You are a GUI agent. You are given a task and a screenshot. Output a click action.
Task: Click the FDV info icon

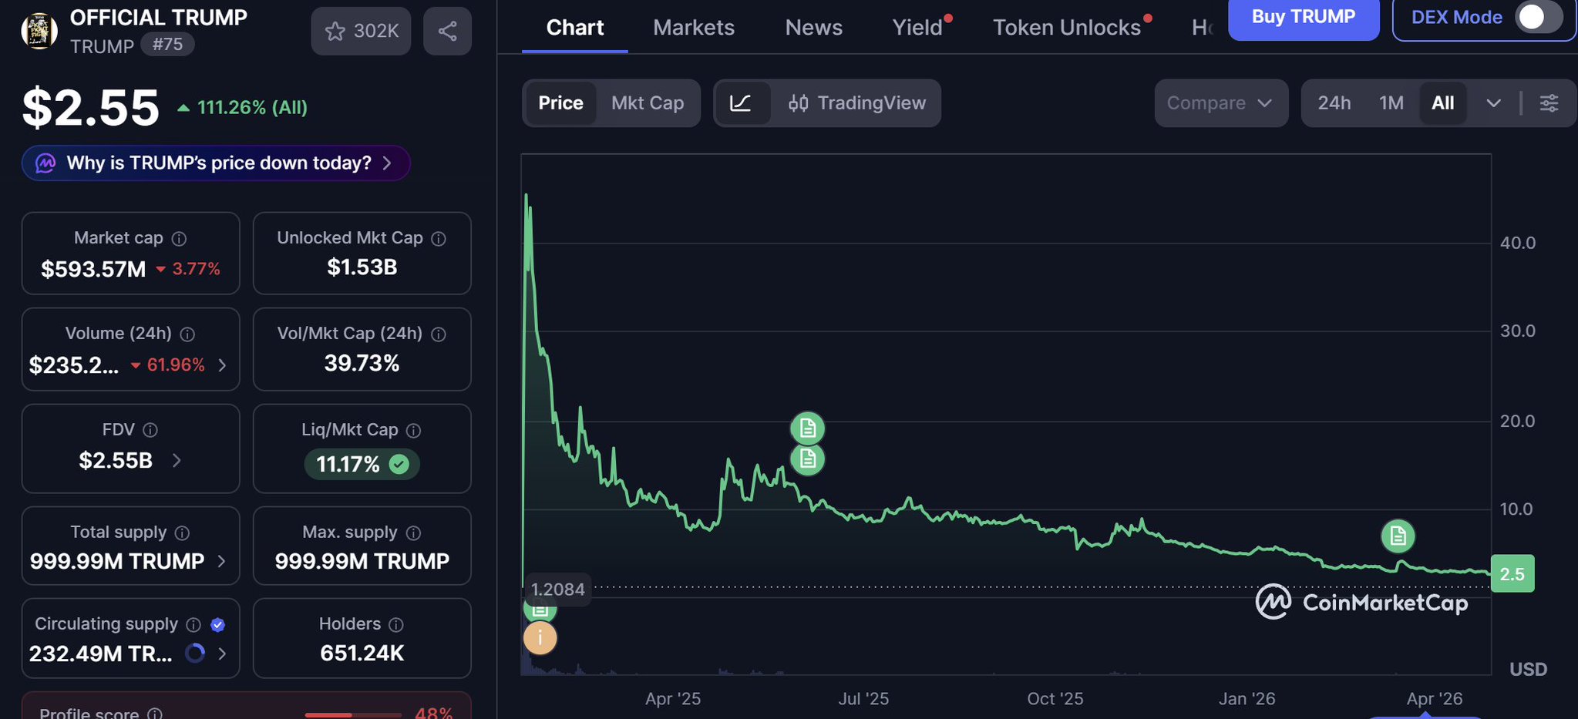[x=150, y=430]
